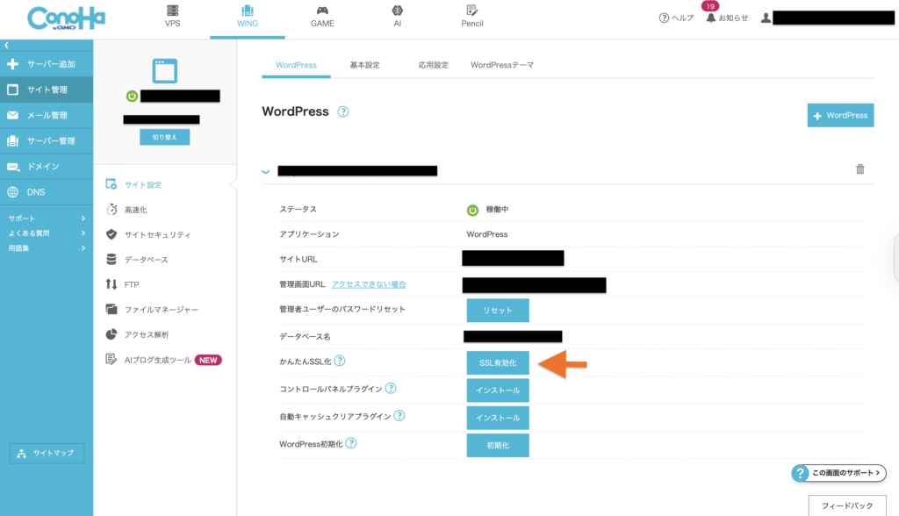Viewport: 899px width, 516px height.
Task: Click the アクセスできない場合 link
Action: click(x=369, y=284)
